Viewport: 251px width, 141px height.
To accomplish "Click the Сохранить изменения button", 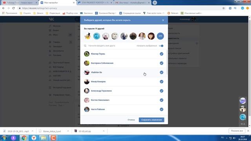I will [x=151, y=120].
